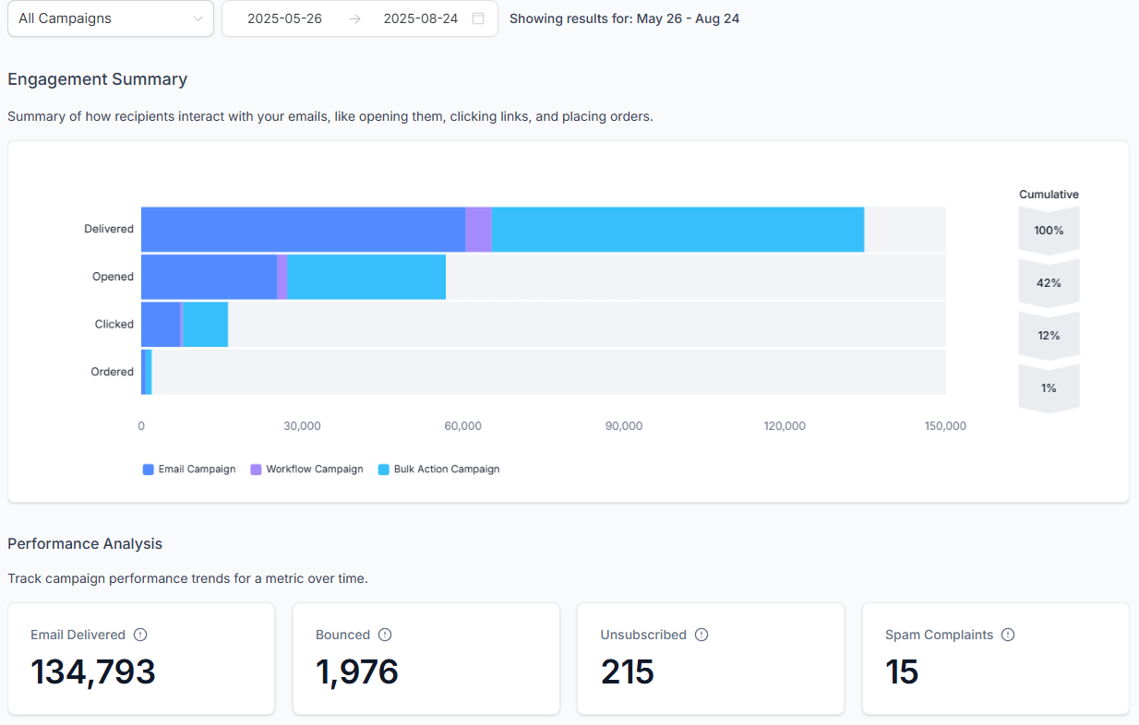Click the blue Email Campaign legend swatch
The width and height of the screenshot is (1139, 725).
point(149,469)
